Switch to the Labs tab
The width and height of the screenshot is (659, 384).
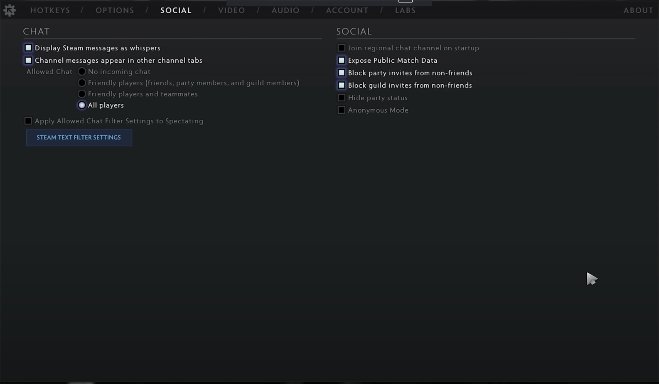click(x=405, y=10)
